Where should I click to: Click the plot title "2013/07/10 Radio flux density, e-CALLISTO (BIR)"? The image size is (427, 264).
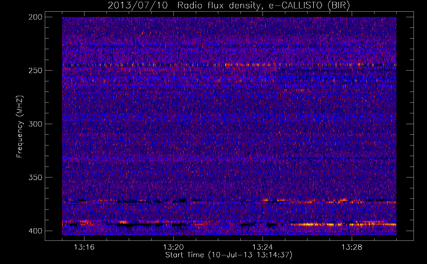(229, 6)
